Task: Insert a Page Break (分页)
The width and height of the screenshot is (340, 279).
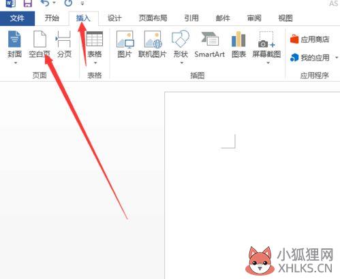Action: (x=64, y=44)
